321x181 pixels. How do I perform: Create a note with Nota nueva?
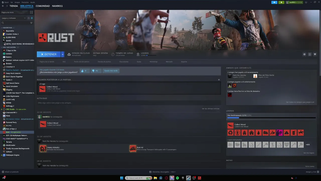(310, 166)
